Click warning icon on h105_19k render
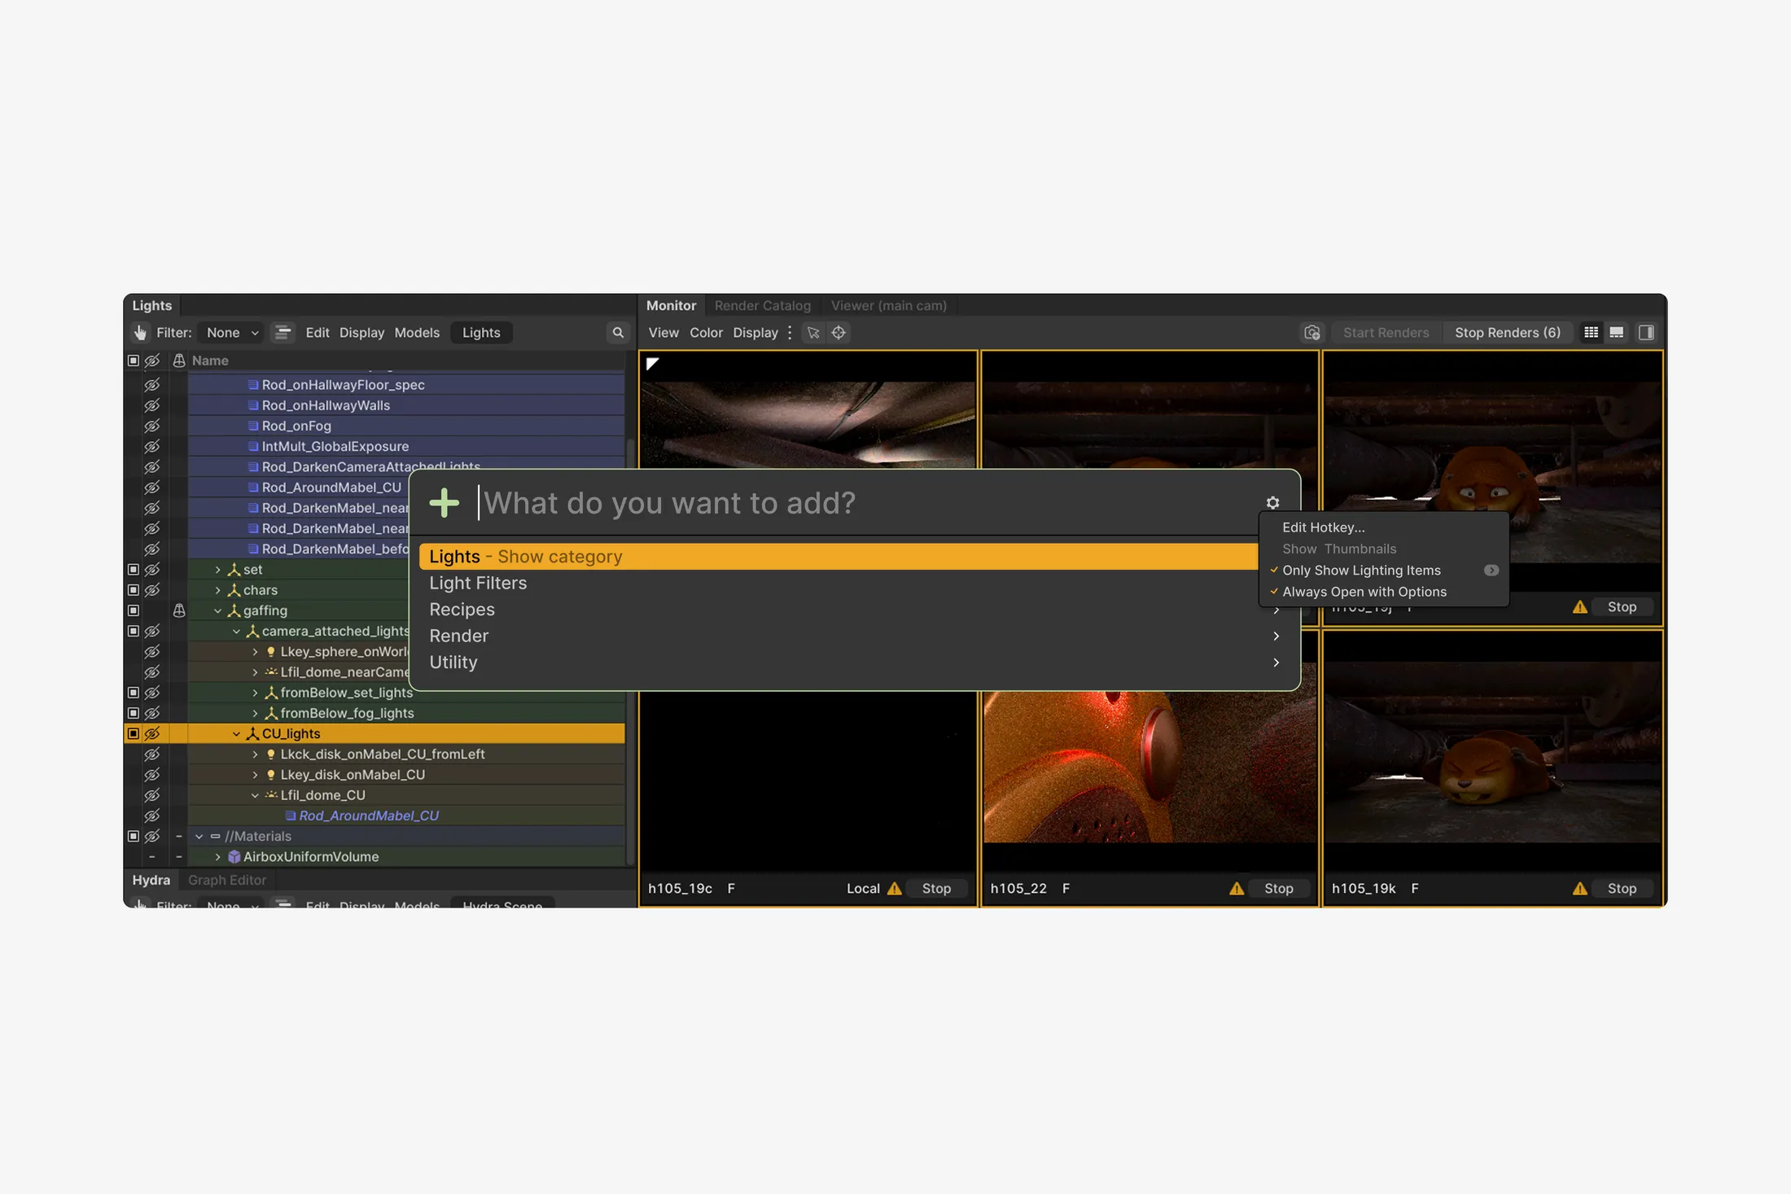The height and width of the screenshot is (1194, 1791). coord(1580,888)
